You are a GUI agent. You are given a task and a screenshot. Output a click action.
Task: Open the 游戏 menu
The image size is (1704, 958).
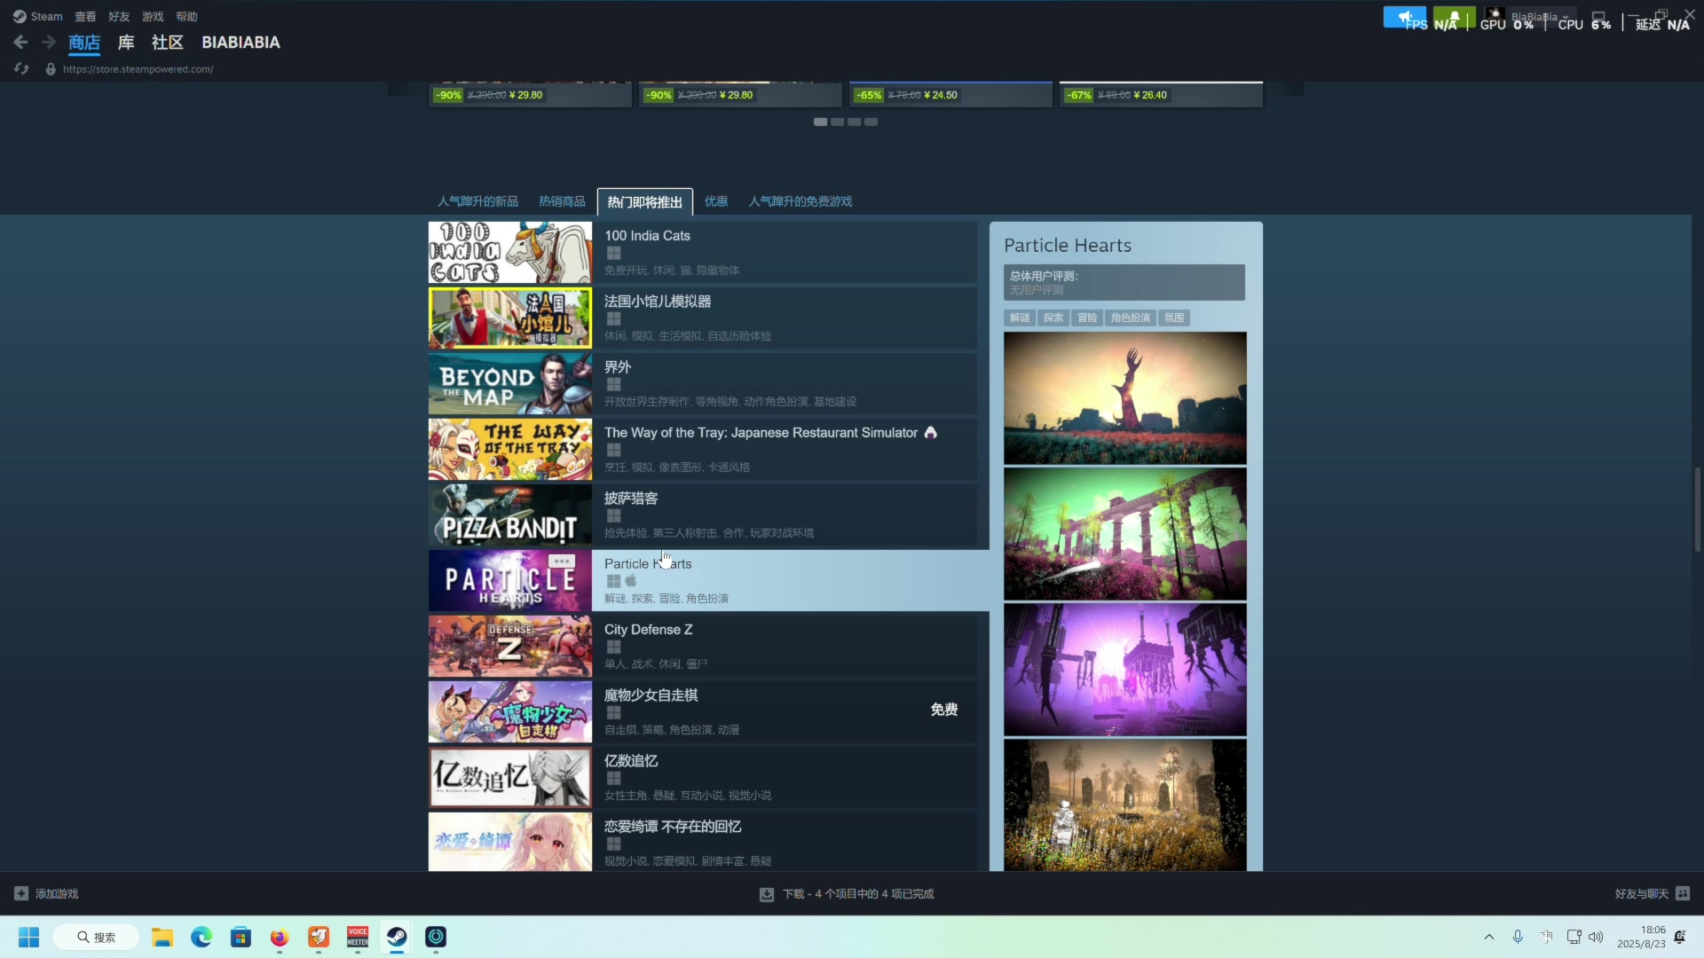coord(153,16)
